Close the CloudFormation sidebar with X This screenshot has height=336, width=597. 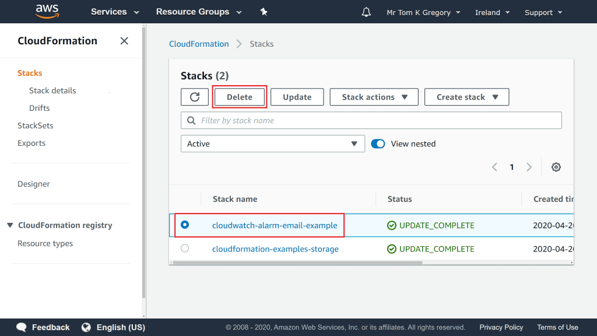(x=124, y=41)
